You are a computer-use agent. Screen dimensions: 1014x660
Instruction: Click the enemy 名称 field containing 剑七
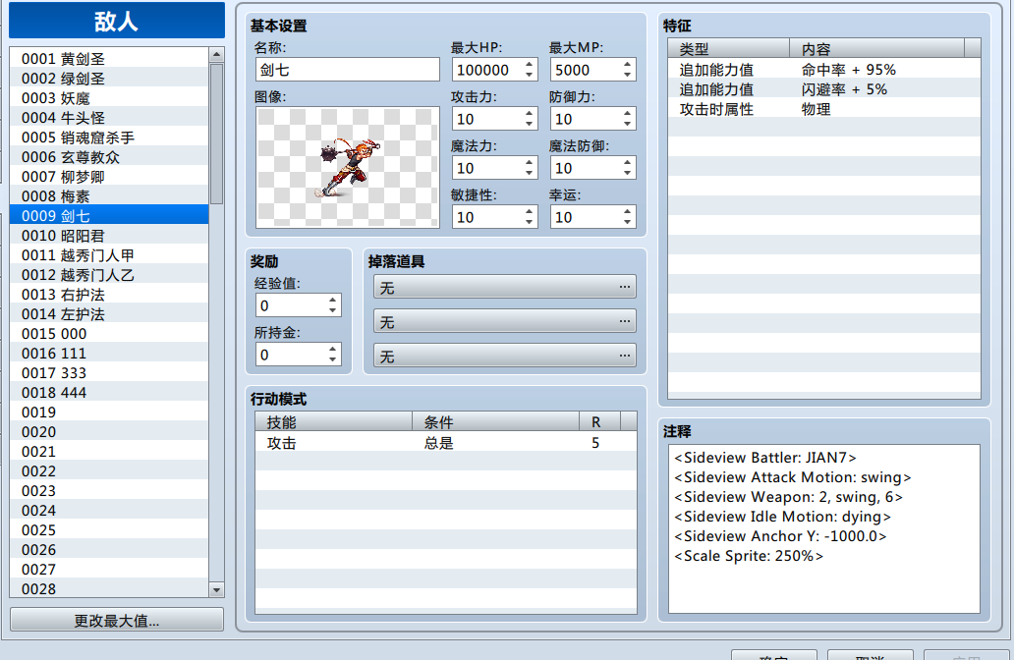347,70
